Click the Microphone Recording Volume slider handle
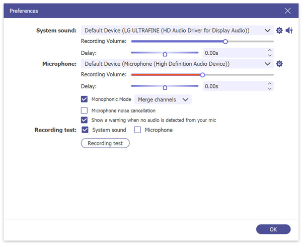This screenshot has height=244, width=302. pos(202,75)
